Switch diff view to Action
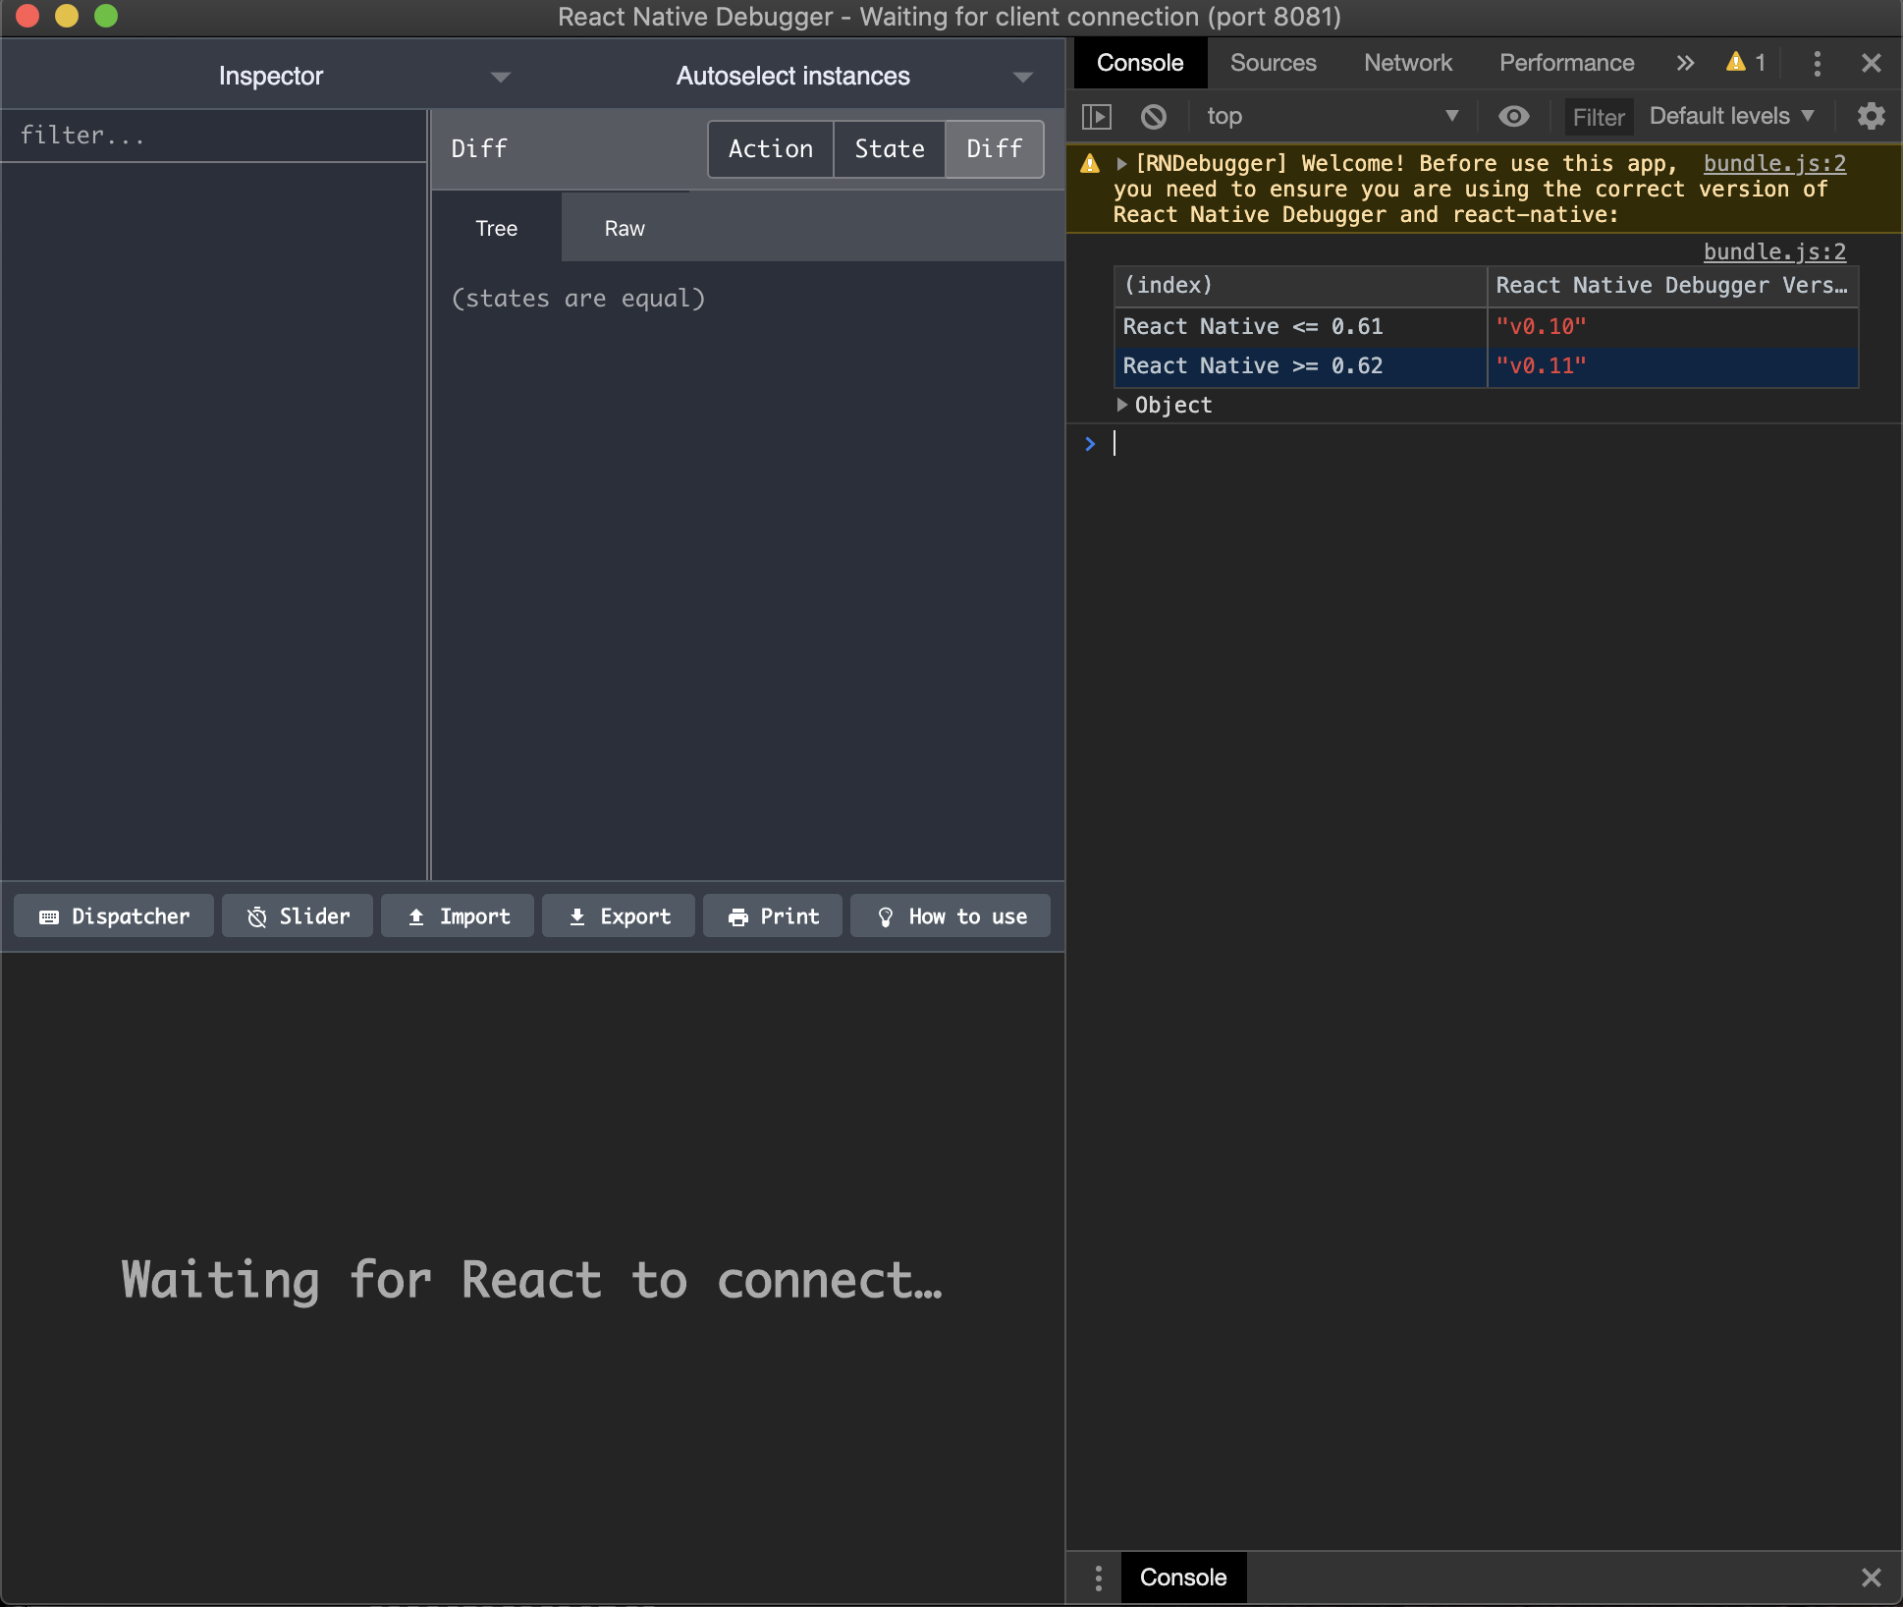 click(x=770, y=149)
